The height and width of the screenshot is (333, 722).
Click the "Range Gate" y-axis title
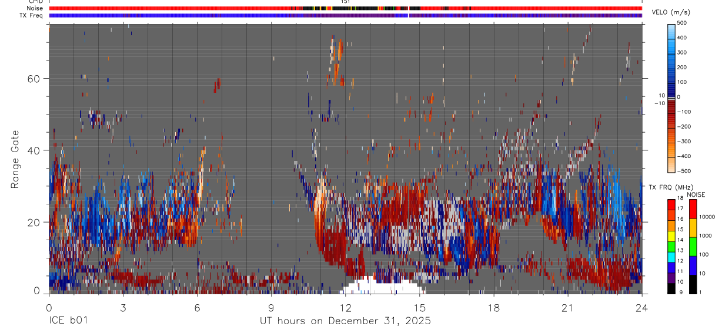pos(16,159)
